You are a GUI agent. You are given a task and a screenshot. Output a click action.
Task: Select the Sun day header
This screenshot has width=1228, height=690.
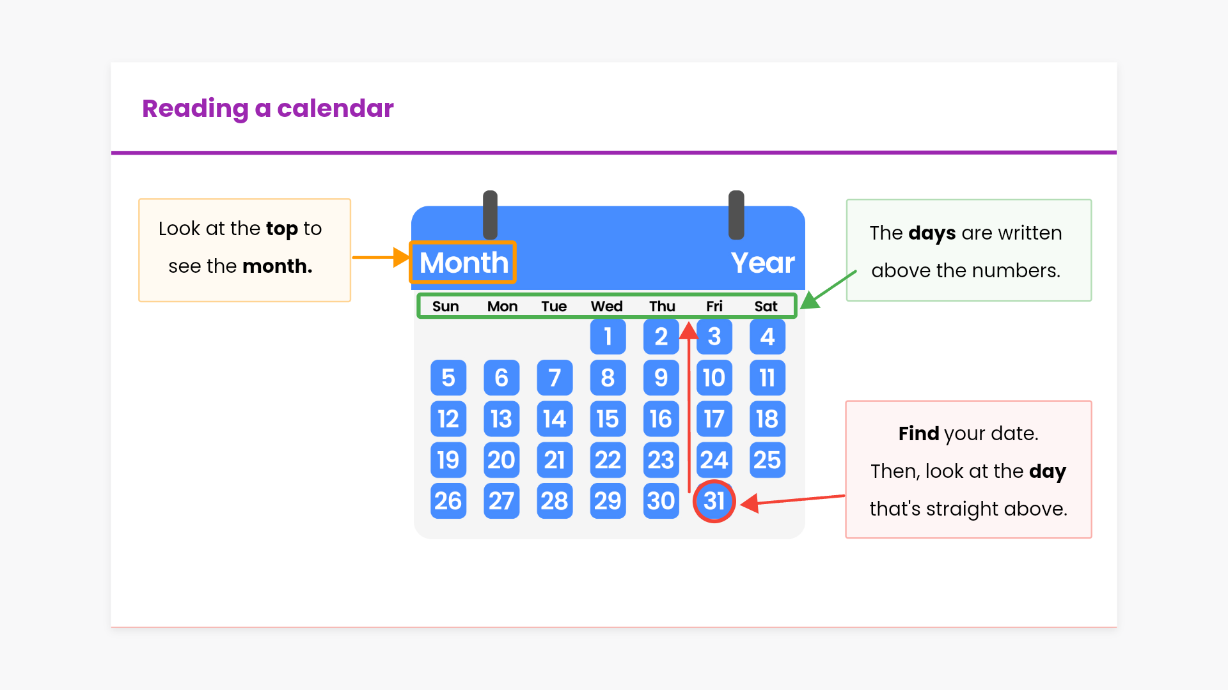(x=446, y=307)
